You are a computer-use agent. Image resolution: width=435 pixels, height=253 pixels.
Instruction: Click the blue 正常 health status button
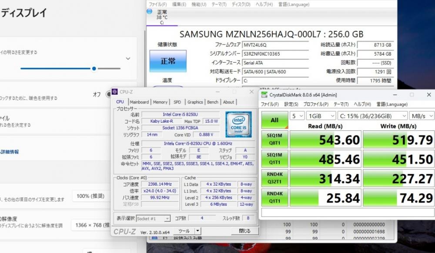point(168,61)
